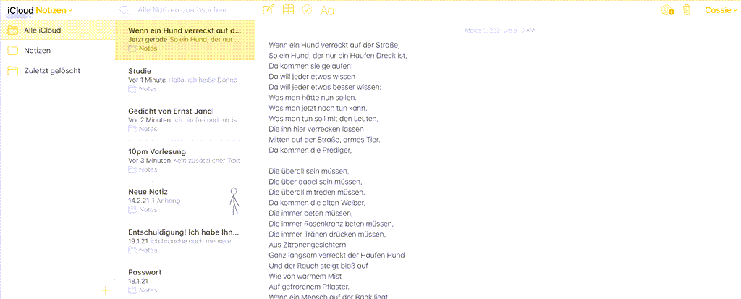This screenshot has width=741, height=299.
Task: Click the stick figure attachment thumbnail
Action: tap(234, 201)
